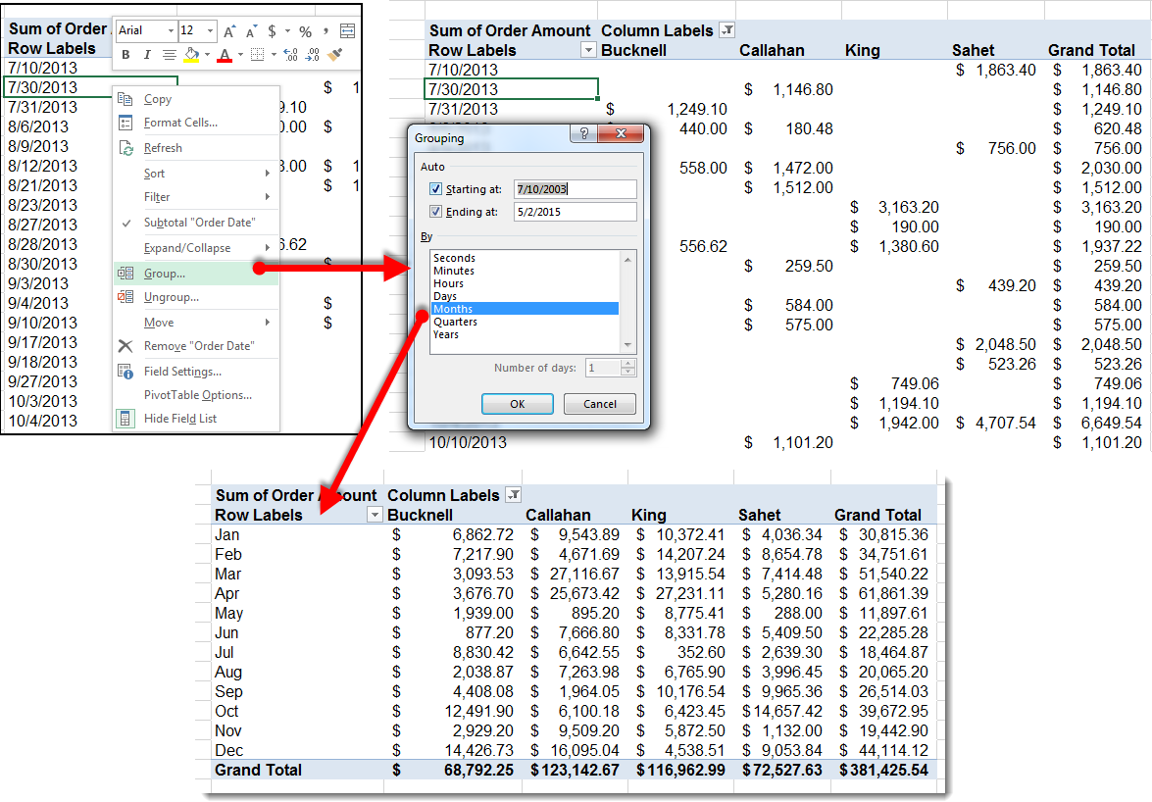The height and width of the screenshot is (802, 1152).
Task: Open the Fill Color dropdown arrow
Action: click(207, 54)
